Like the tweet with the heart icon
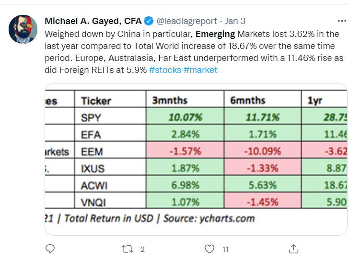349x262 pixels. [209, 249]
